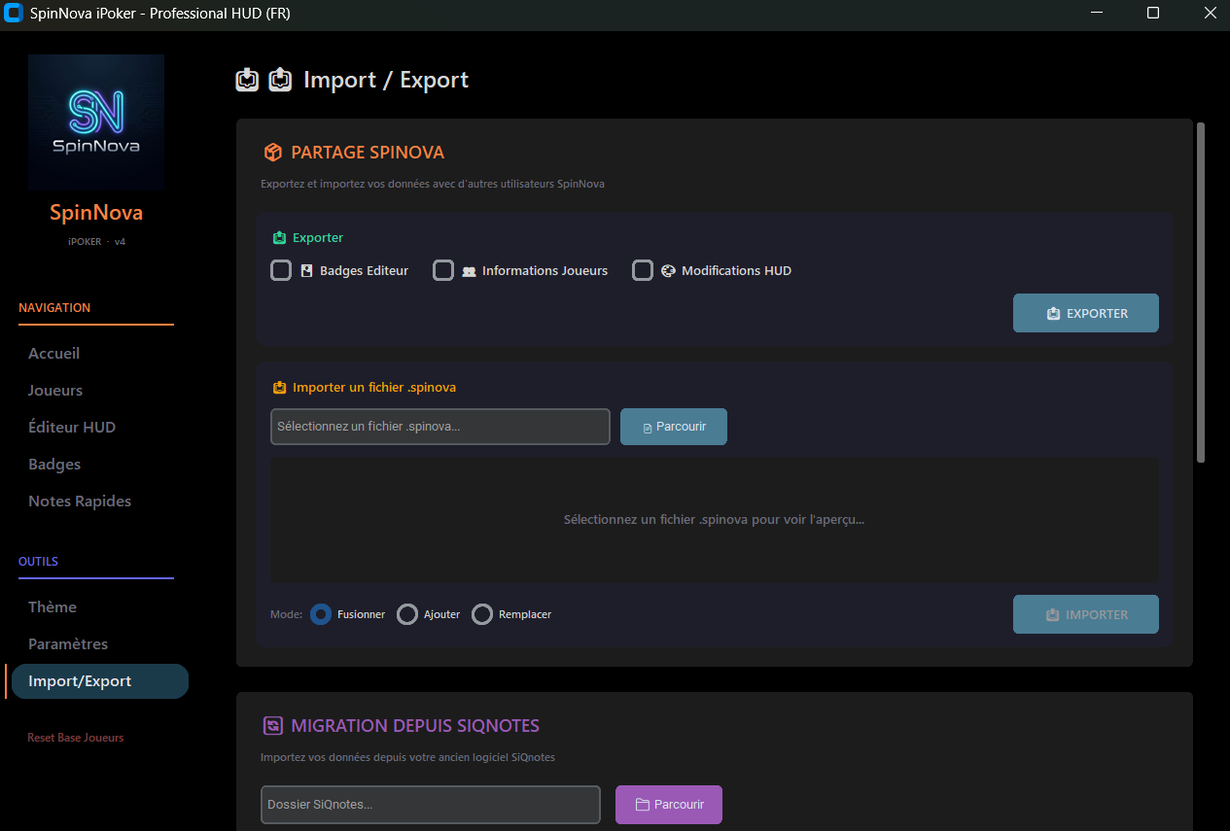Viewport: 1230px width, 831px height.
Task: Click the app icon in the title bar
Action: tap(15, 14)
